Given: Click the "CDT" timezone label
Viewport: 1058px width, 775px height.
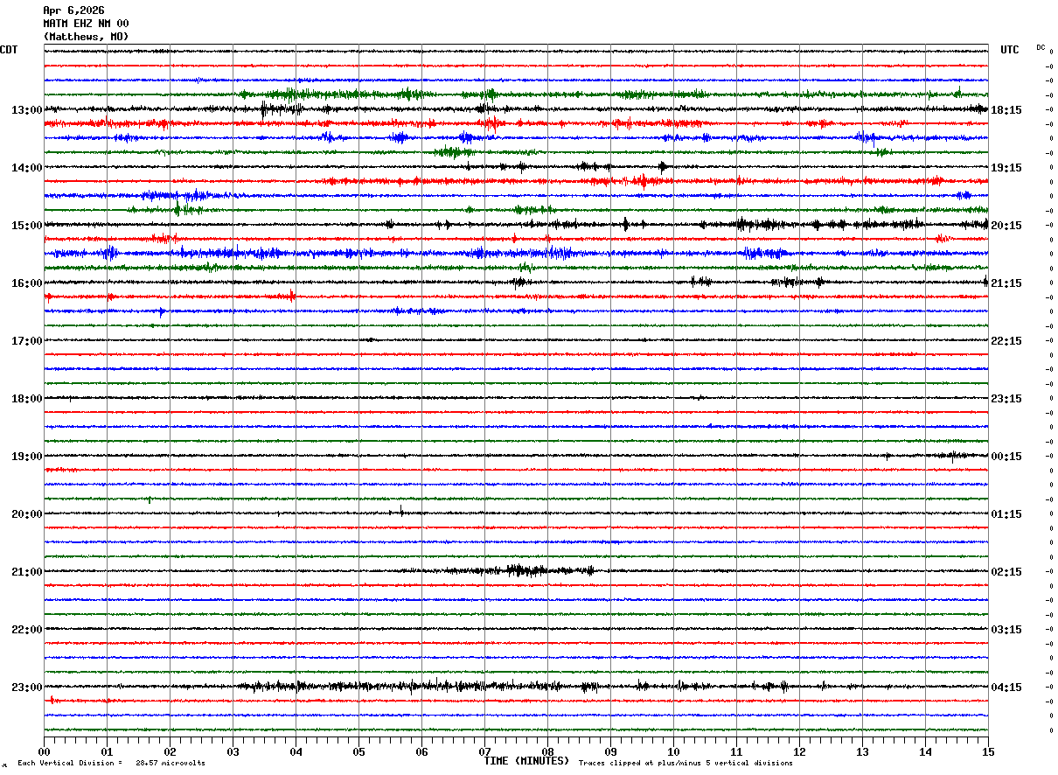Looking at the screenshot, I should (9, 50).
